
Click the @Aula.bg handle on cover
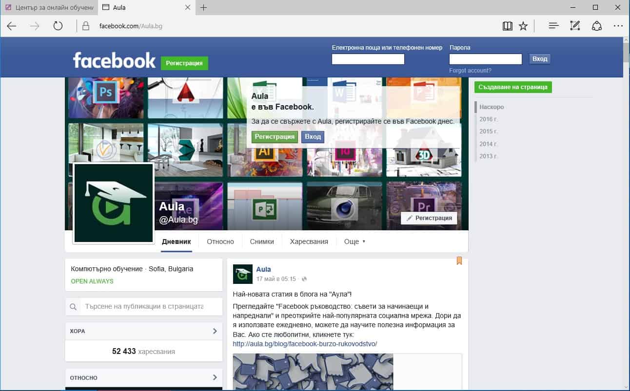(x=178, y=220)
